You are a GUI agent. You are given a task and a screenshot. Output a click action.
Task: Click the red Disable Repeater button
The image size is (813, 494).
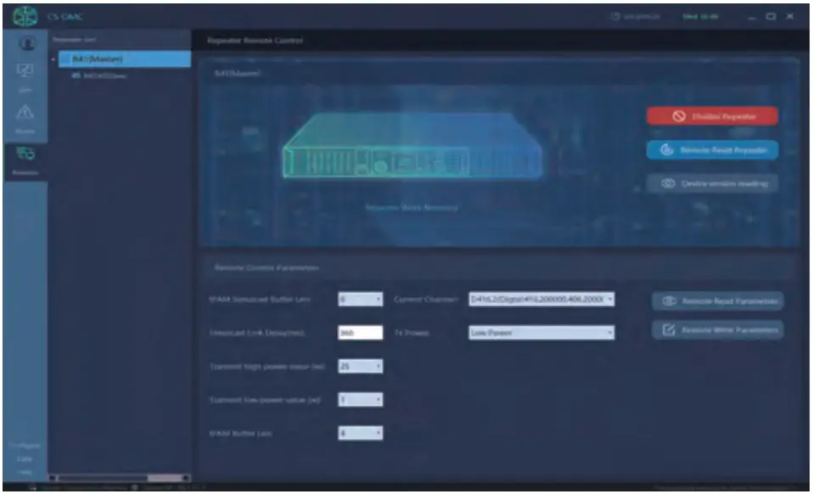pos(712,116)
